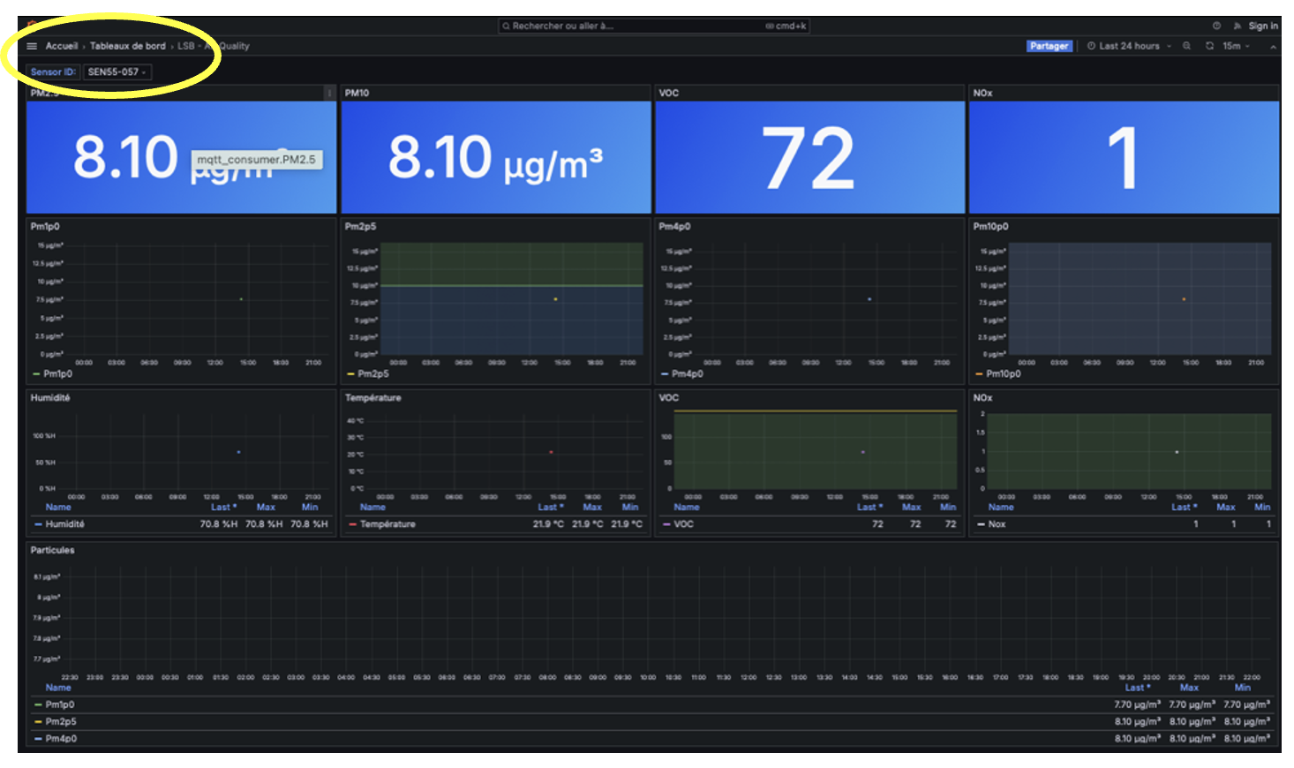Open the PM2.5 panel three-dot menu
Image resolution: width=1294 pixels, height=768 pixels.
(329, 93)
